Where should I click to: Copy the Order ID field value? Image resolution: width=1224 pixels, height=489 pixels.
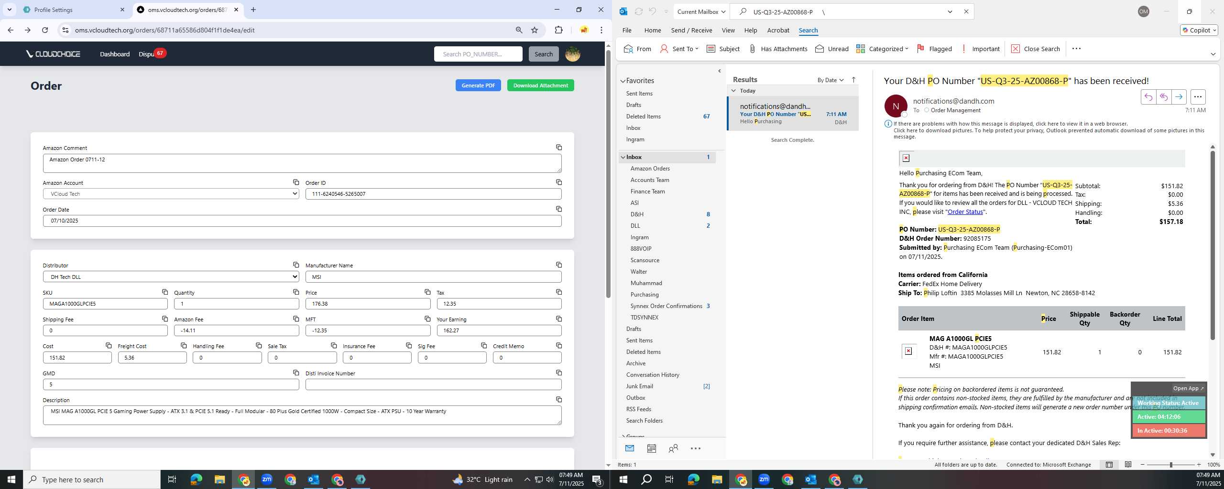click(x=558, y=182)
